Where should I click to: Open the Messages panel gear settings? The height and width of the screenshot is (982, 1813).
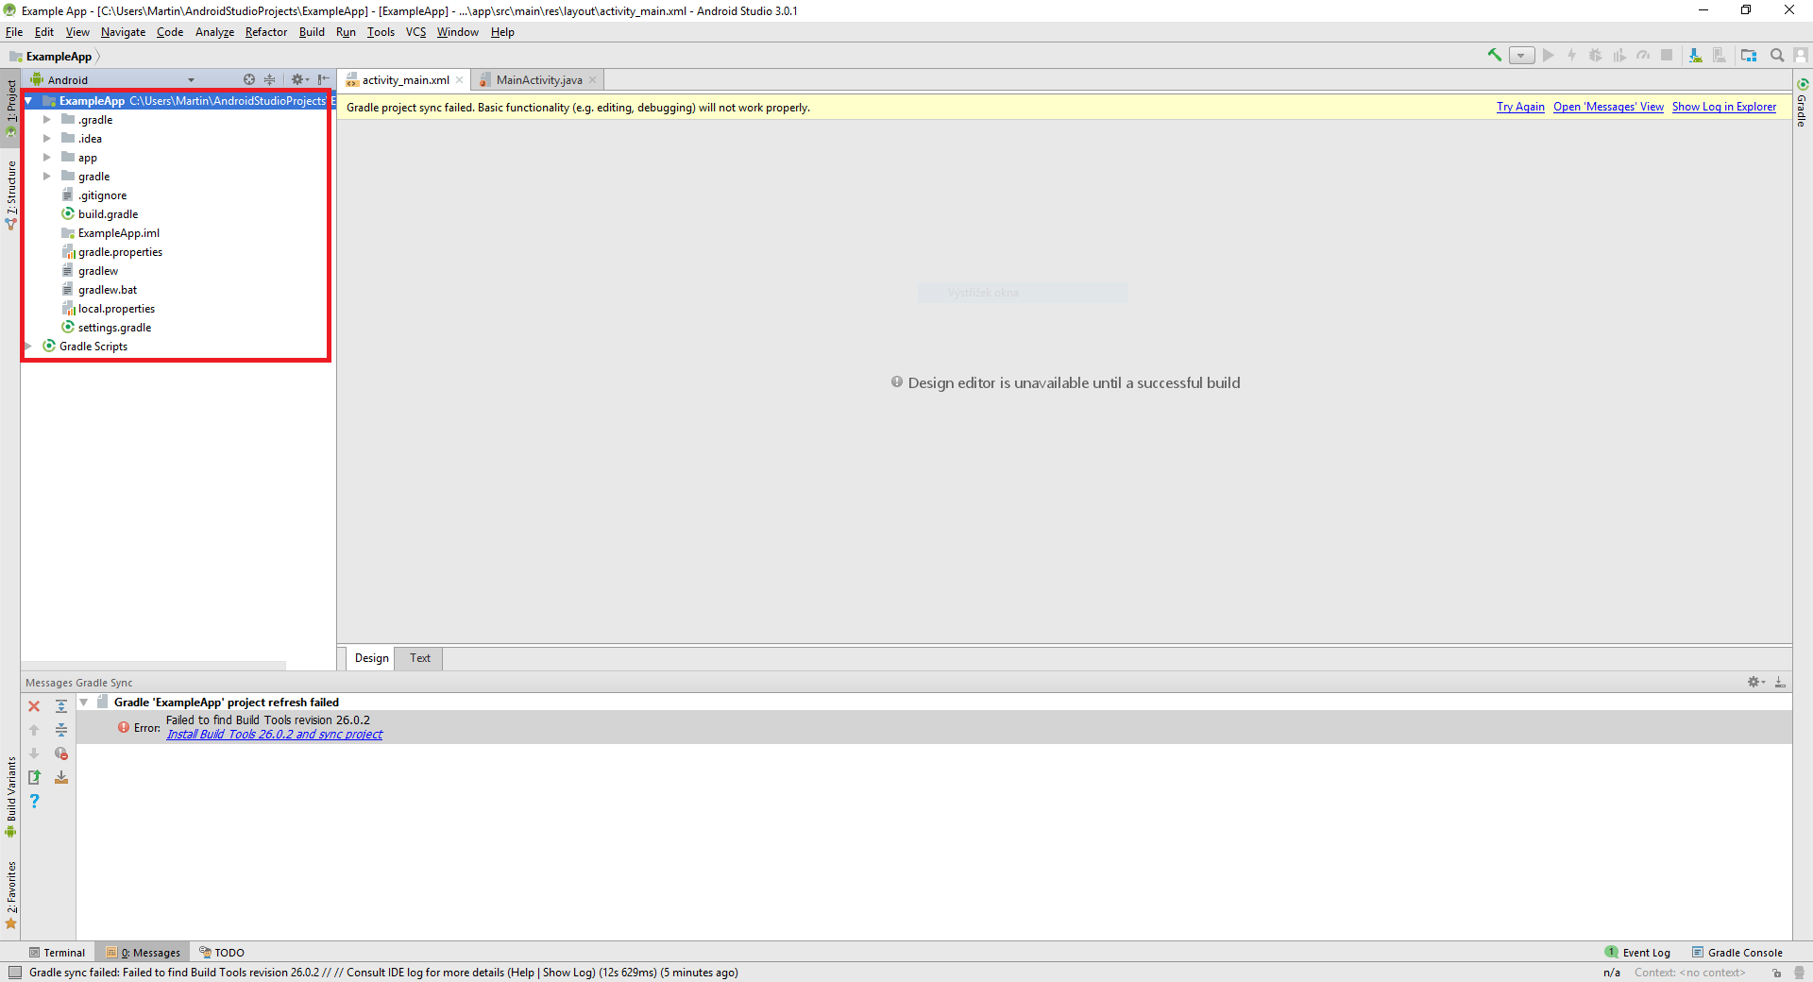(x=1755, y=682)
